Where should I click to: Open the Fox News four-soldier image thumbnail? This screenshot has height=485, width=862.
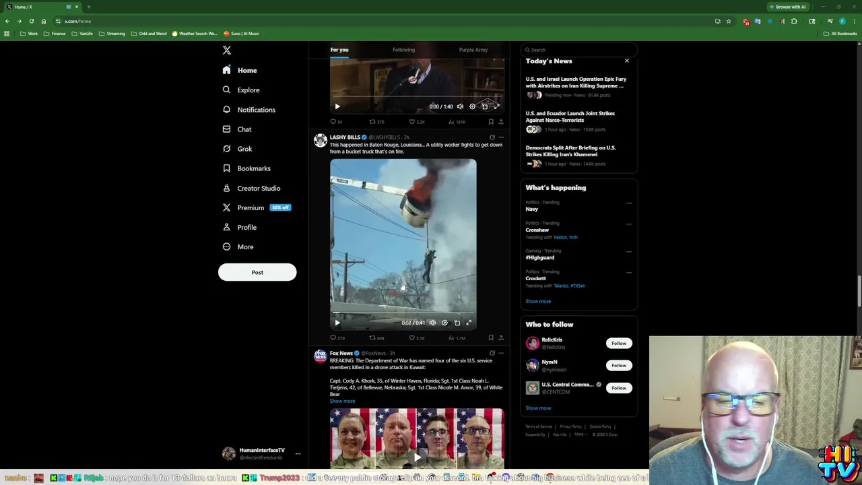click(417, 438)
